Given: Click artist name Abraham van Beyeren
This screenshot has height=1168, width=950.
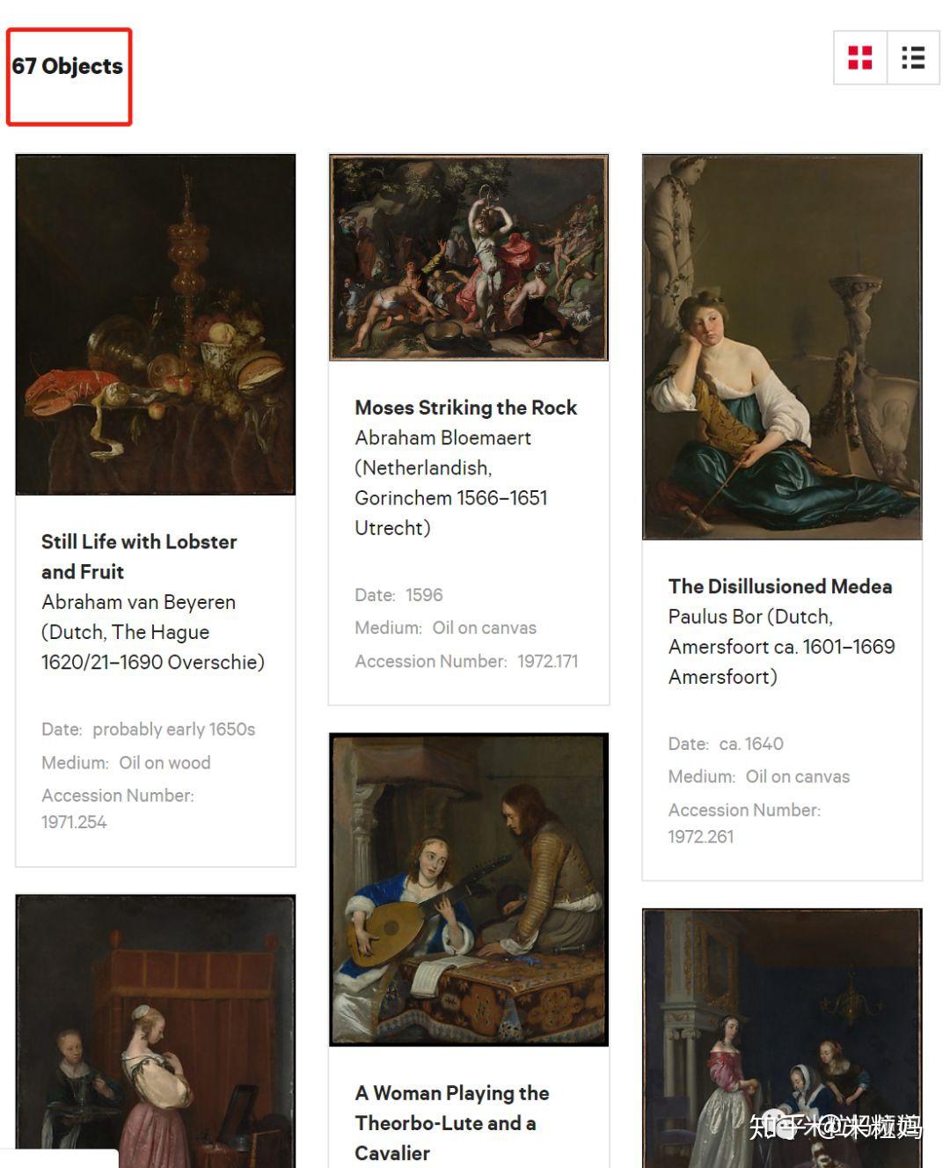Looking at the screenshot, I should [139, 602].
